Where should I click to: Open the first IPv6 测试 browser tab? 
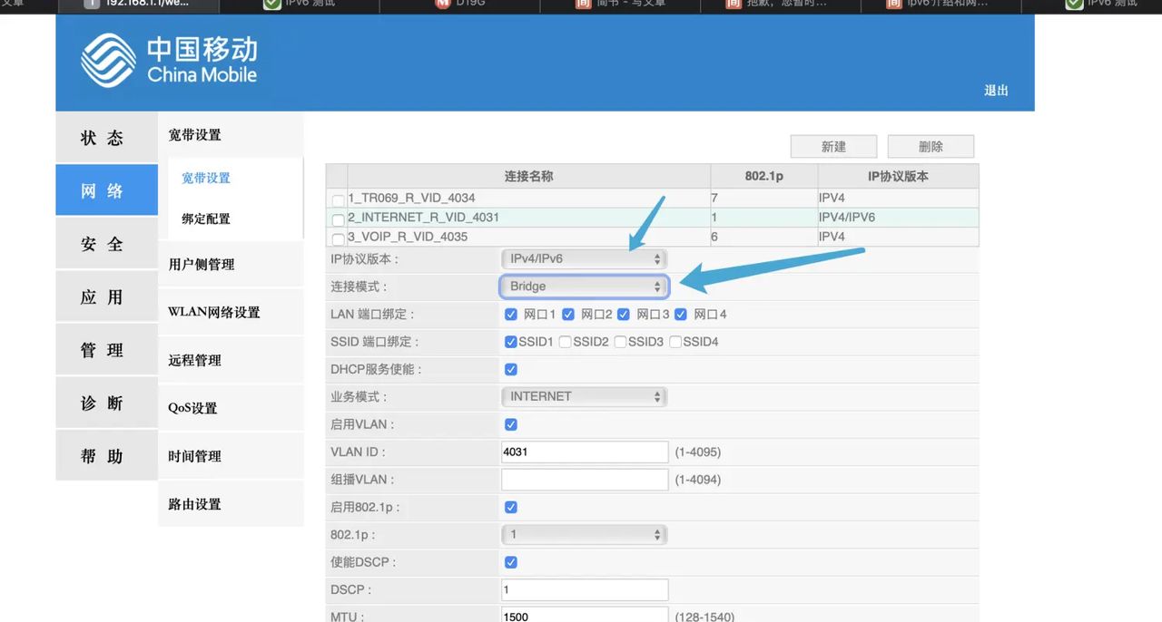click(x=300, y=6)
